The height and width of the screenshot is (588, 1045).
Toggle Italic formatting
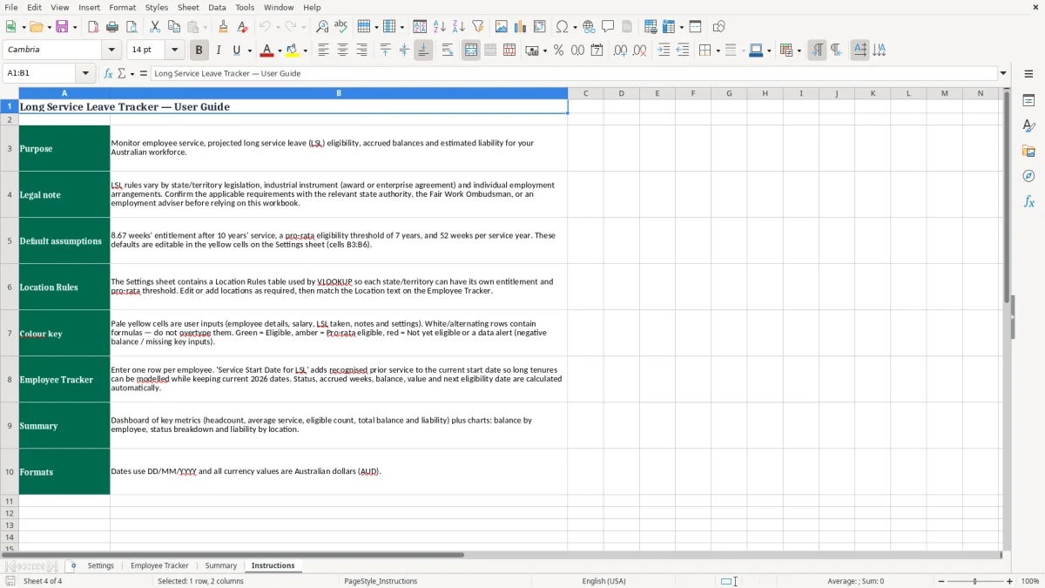[x=218, y=51]
